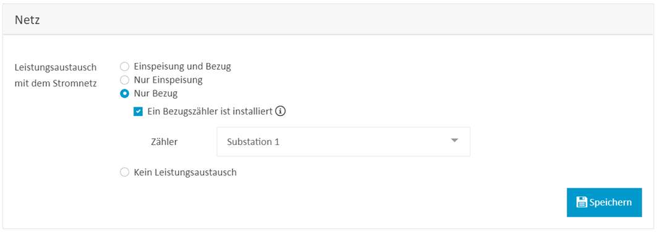Click the 'Substation 1' selected value text

(253, 142)
